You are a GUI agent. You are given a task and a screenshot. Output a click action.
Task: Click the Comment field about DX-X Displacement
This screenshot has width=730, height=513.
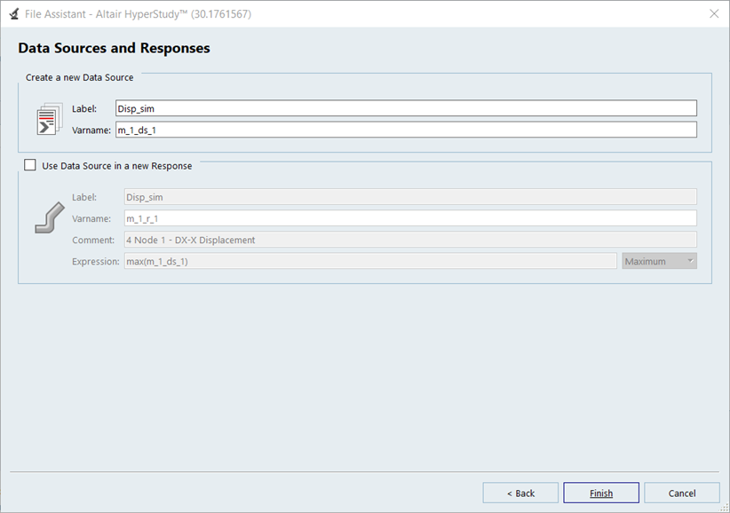point(410,240)
